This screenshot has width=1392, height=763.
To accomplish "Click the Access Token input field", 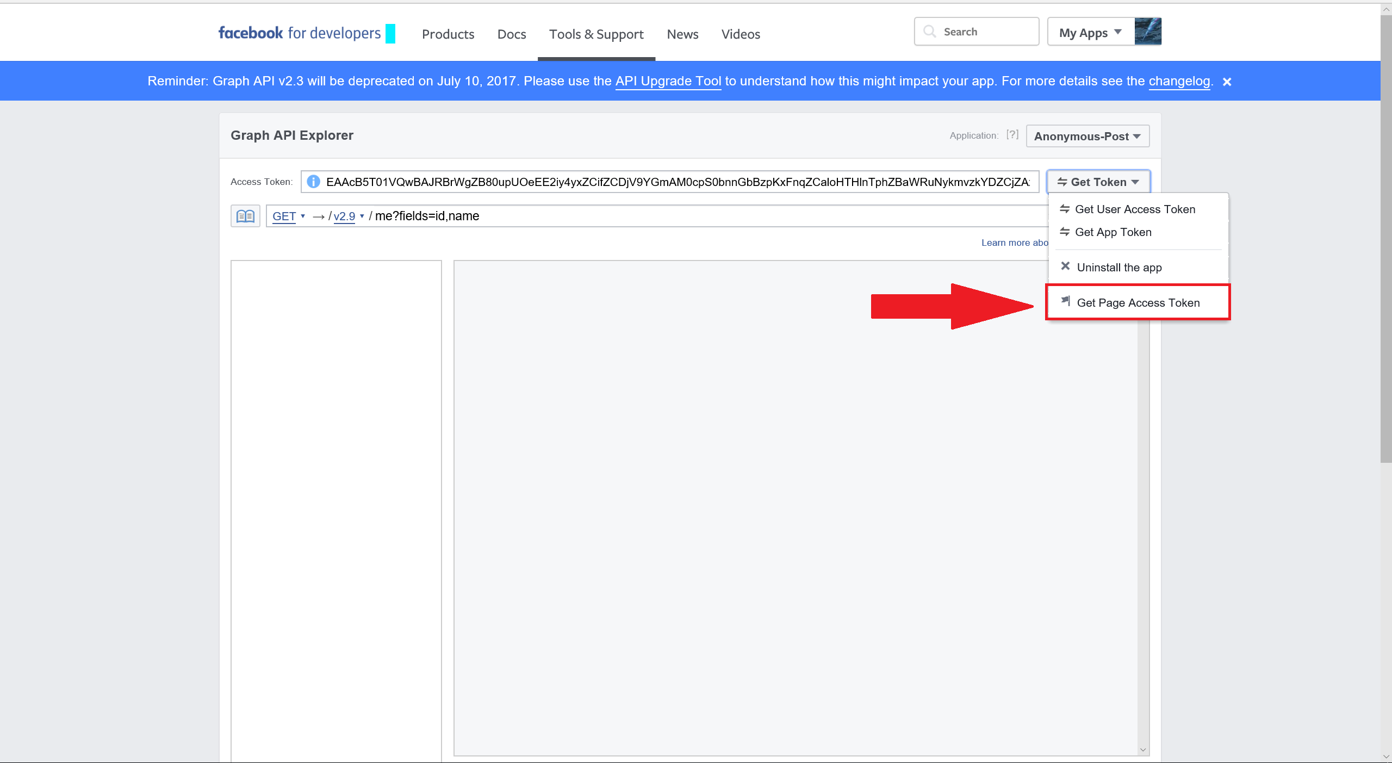I will point(677,182).
